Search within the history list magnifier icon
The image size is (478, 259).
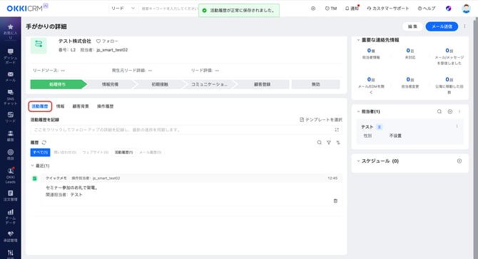coord(319,142)
